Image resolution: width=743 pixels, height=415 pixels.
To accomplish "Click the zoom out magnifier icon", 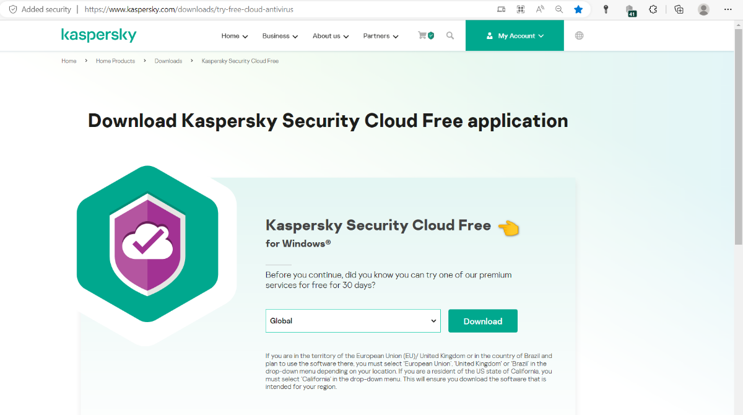I will tap(559, 9).
